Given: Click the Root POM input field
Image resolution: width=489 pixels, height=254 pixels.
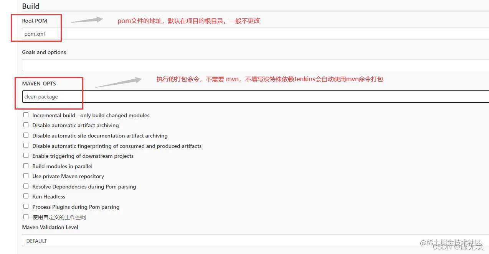Looking at the screenshot, I should (255, 34).
